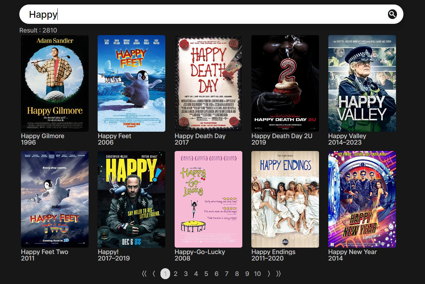The width and height of the screenshot is (425, 284).
Task: Click the 'Happy!' title text
Action: (x=108, y=252)
